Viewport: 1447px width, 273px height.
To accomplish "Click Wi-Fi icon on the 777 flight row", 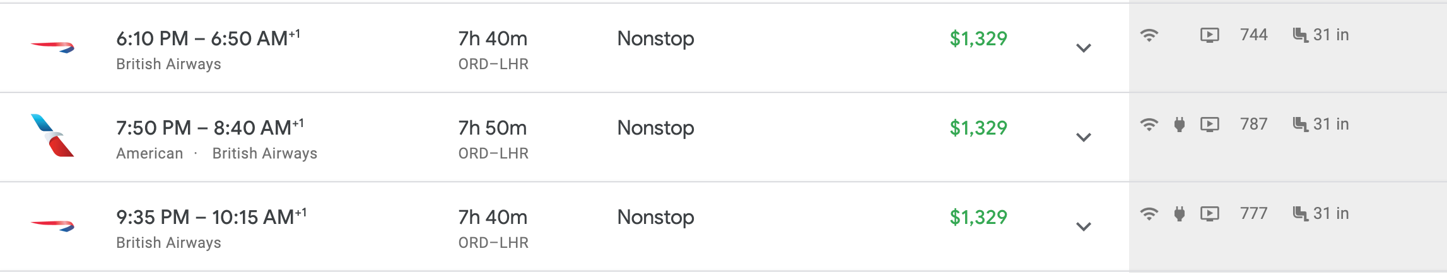I will tap(1149, 214).
